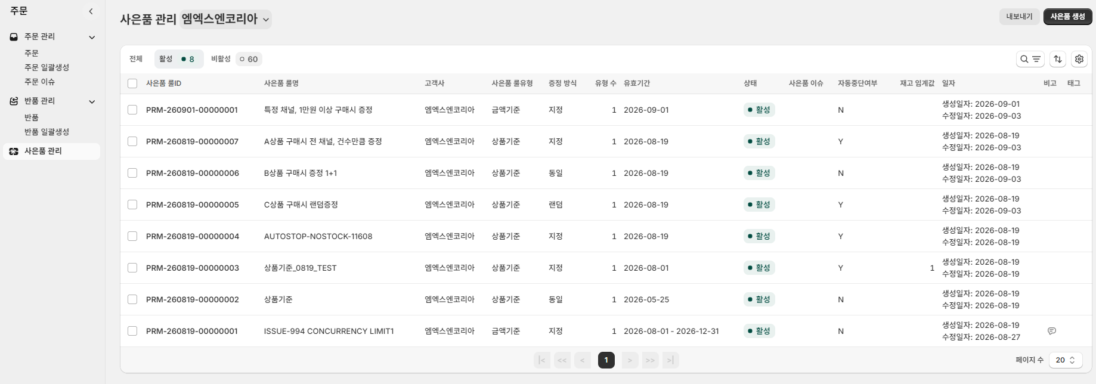The height and width of the screenshot is (384, 1096).
Task: Click the sort arrows icon
Action: 1058,59
